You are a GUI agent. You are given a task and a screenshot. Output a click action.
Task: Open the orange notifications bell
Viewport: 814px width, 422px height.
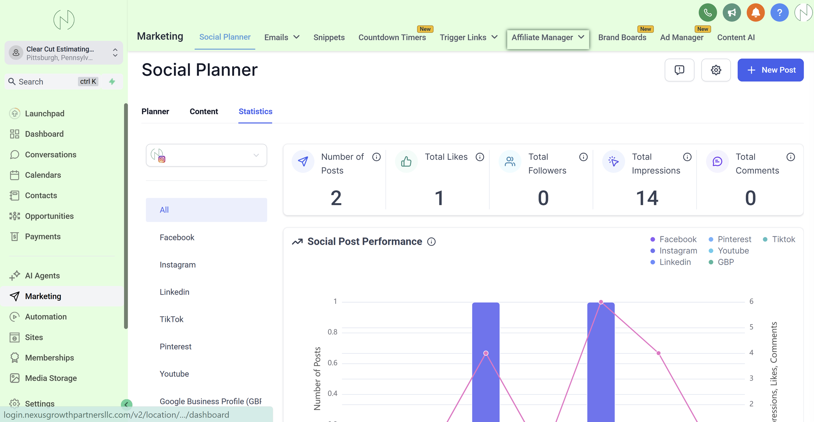point(755,13)
